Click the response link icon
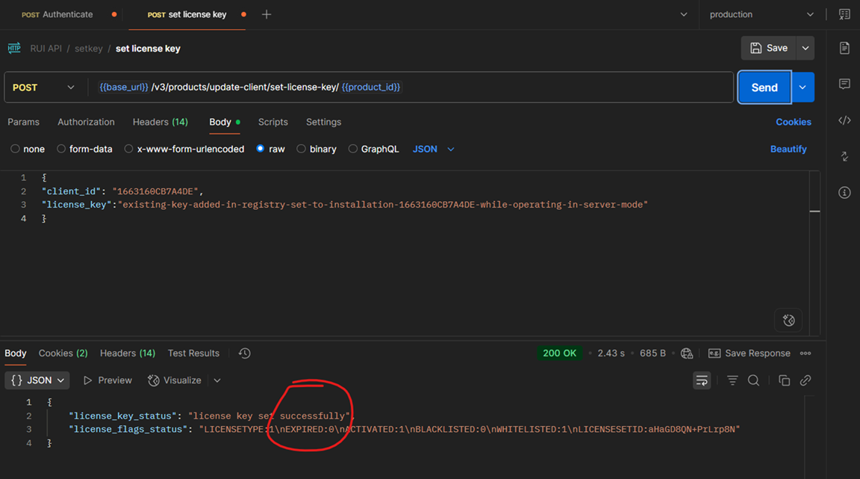 click(x=806, y=380)
